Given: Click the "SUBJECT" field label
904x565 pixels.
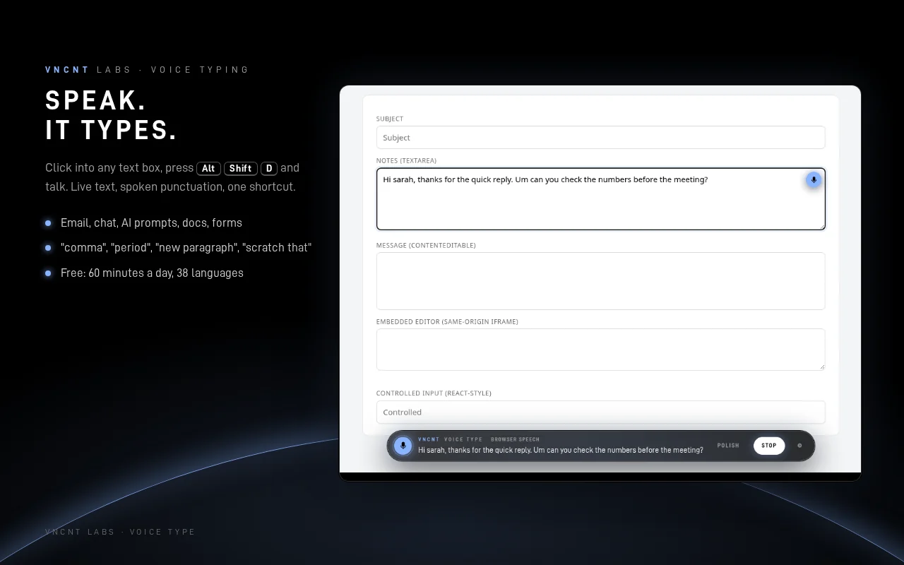Looking at the screenshot, I should point(390,119).
